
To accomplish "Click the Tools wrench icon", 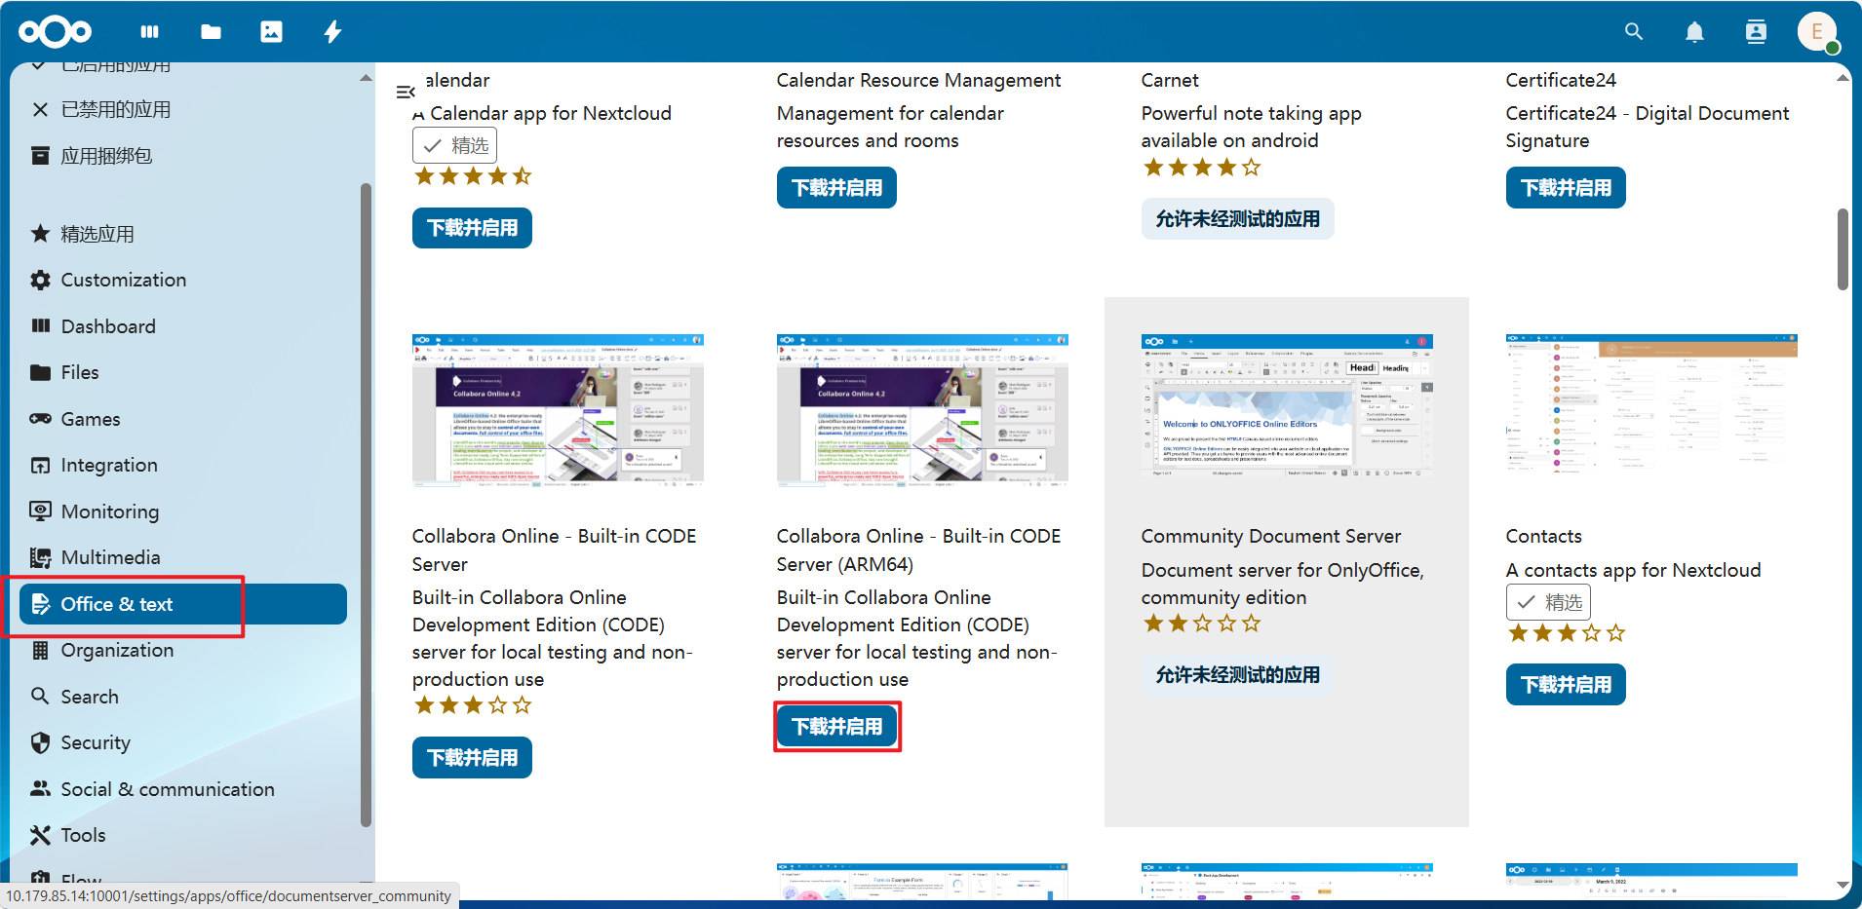I will click(40, 835).
